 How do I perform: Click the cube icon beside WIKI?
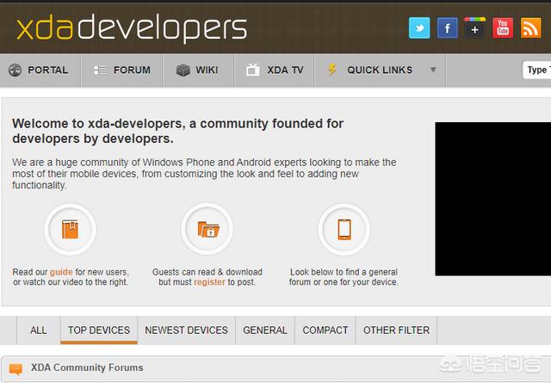tap(183, 70)
